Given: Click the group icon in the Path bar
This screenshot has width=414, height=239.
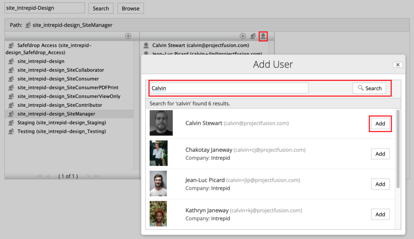Looking at the screenshot, I should [28, 25].
